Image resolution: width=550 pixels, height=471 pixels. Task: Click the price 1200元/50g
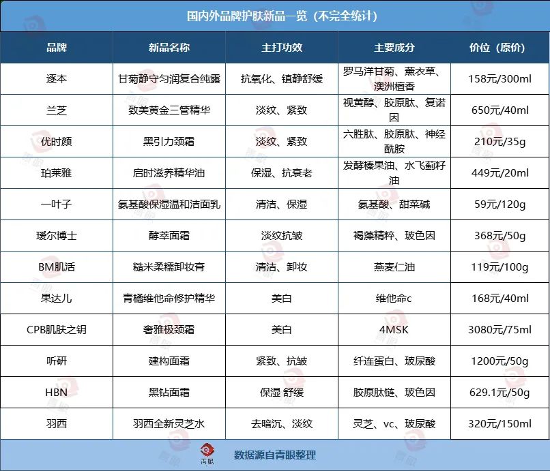500,361
